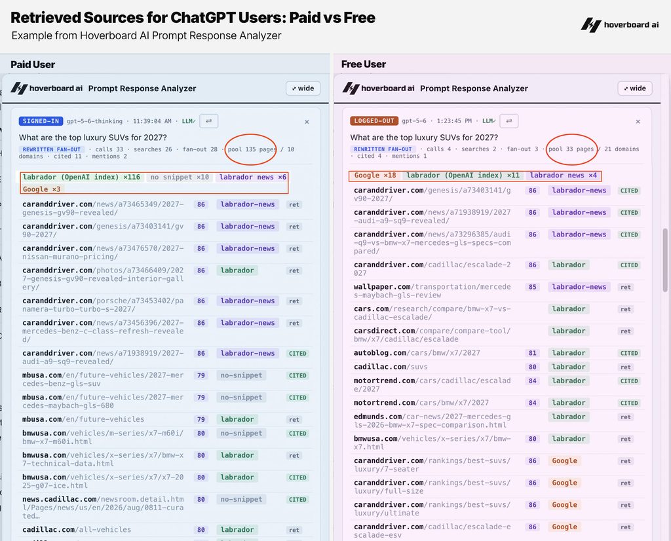Screen dimensions: 671x541
Task: Expand Paid User analyzer with wide button
Action: click(x=303, y=88)
